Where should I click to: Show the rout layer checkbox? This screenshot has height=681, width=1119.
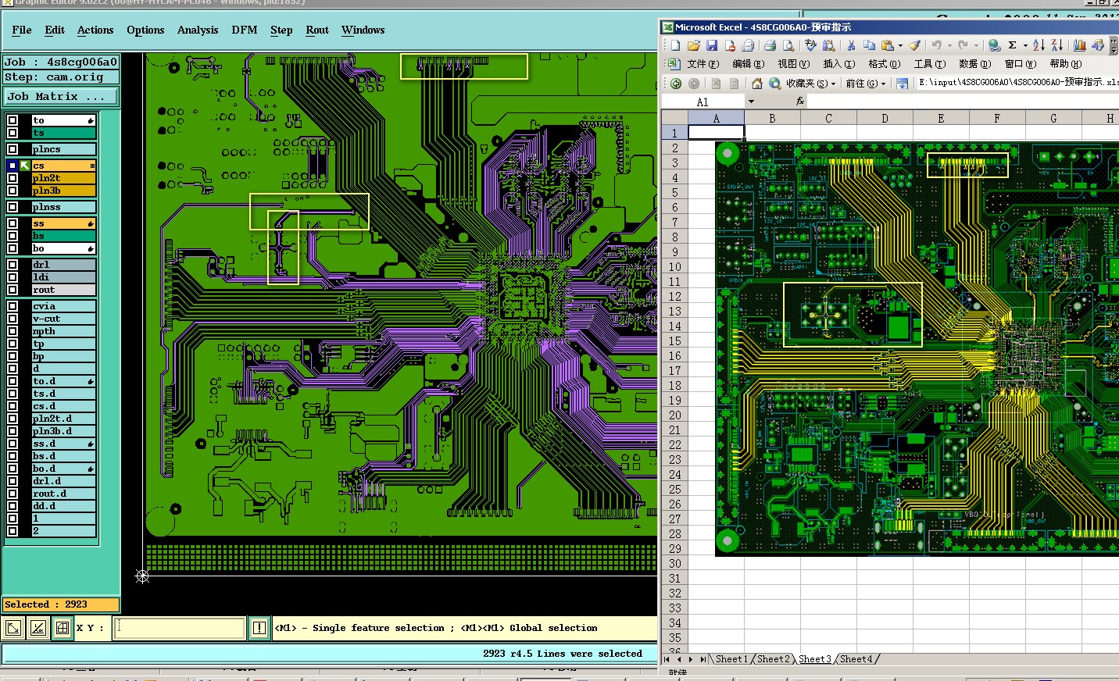pyautogui.click(x=13, y=290)
